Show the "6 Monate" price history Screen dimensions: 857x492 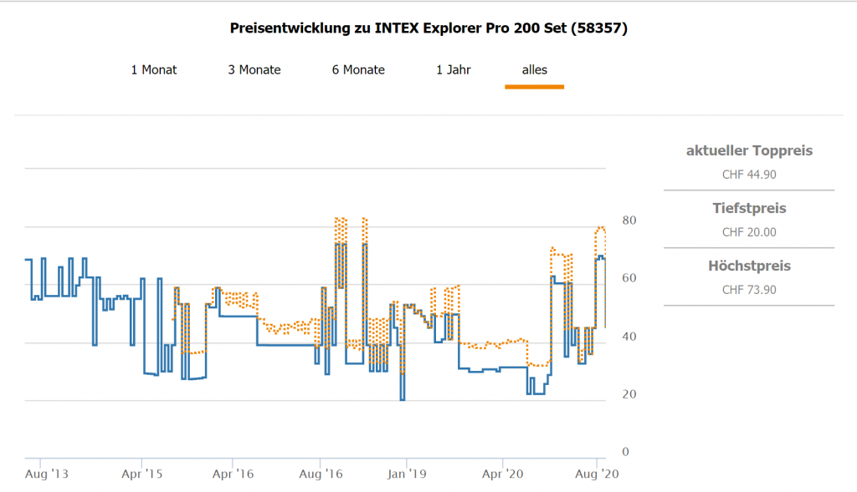click(x=358, y=70)
